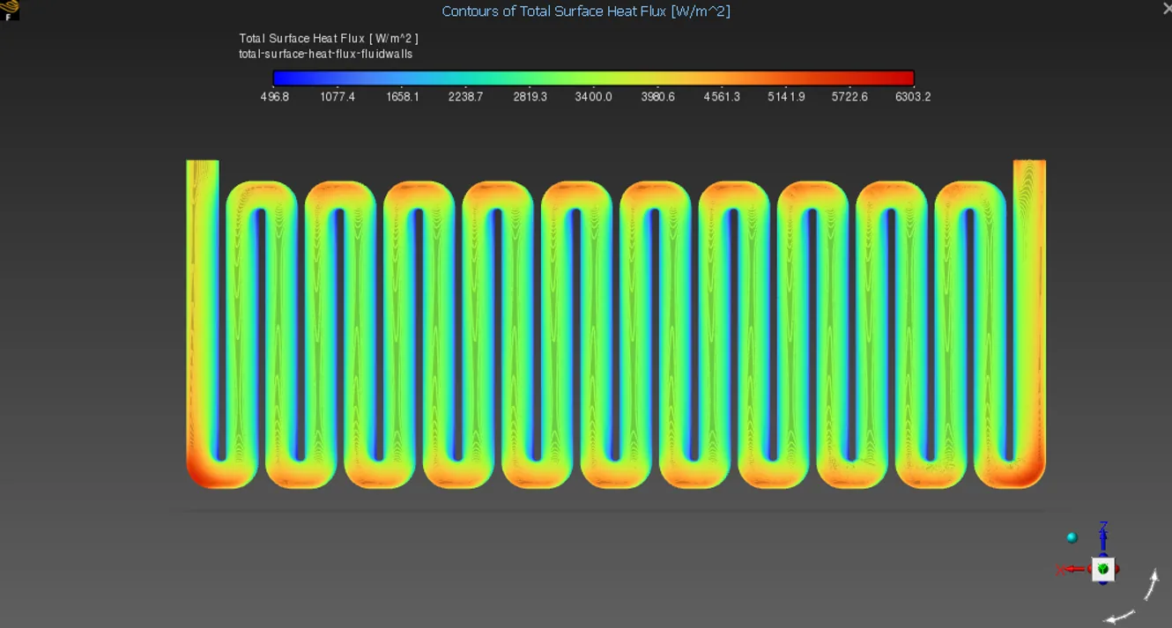This screenshot has height=628, width=1172.
Task: Click the cyan isometric view sphere near the triad
Action: click(x=1072, y=538)
